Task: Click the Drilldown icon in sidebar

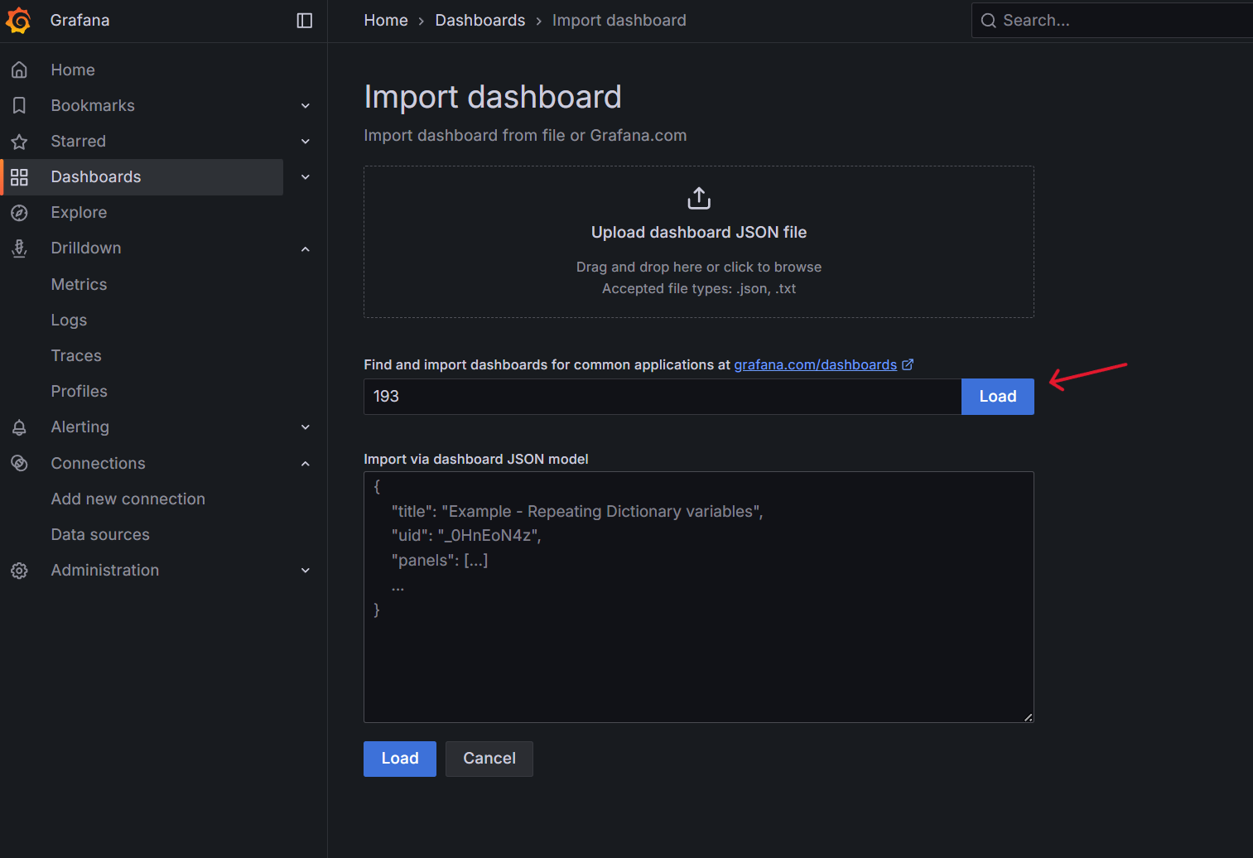Action: (x=19, y=248)
